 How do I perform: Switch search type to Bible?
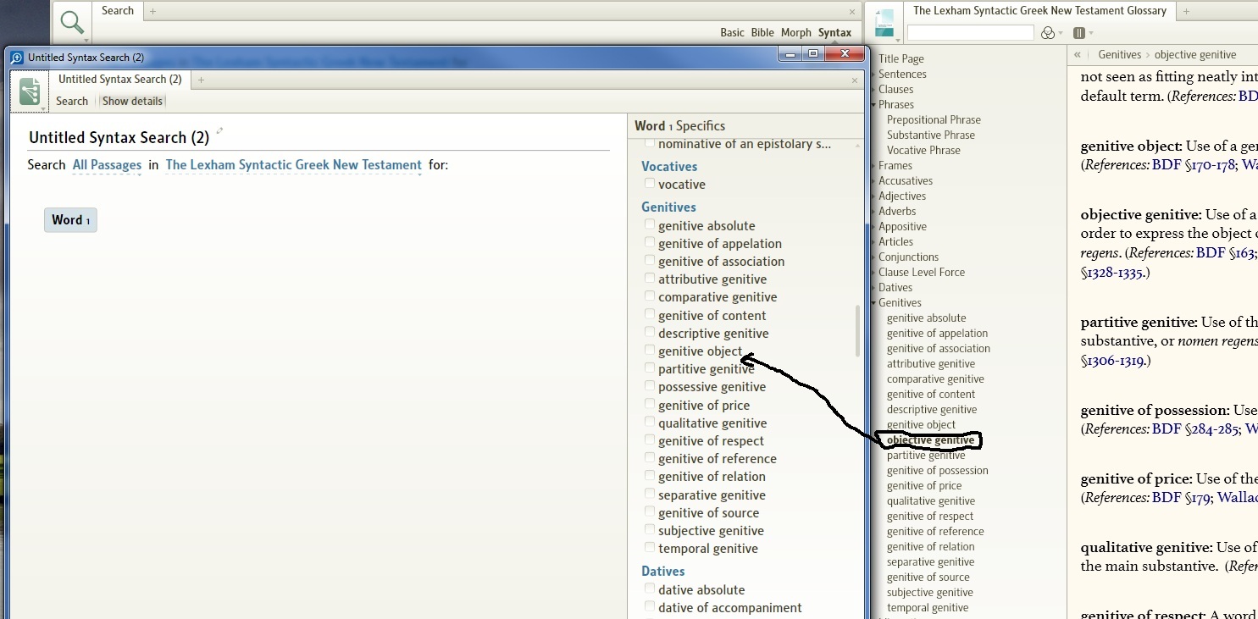[762, 33]
